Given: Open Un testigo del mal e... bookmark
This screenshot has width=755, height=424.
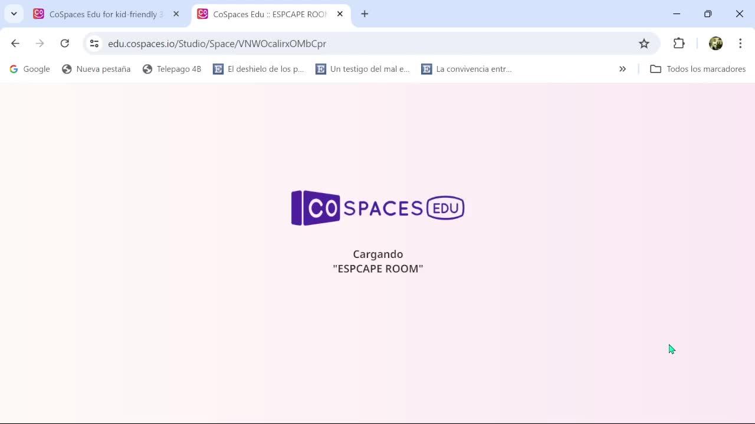Looking at the screenshot, I should coord(363,69).
